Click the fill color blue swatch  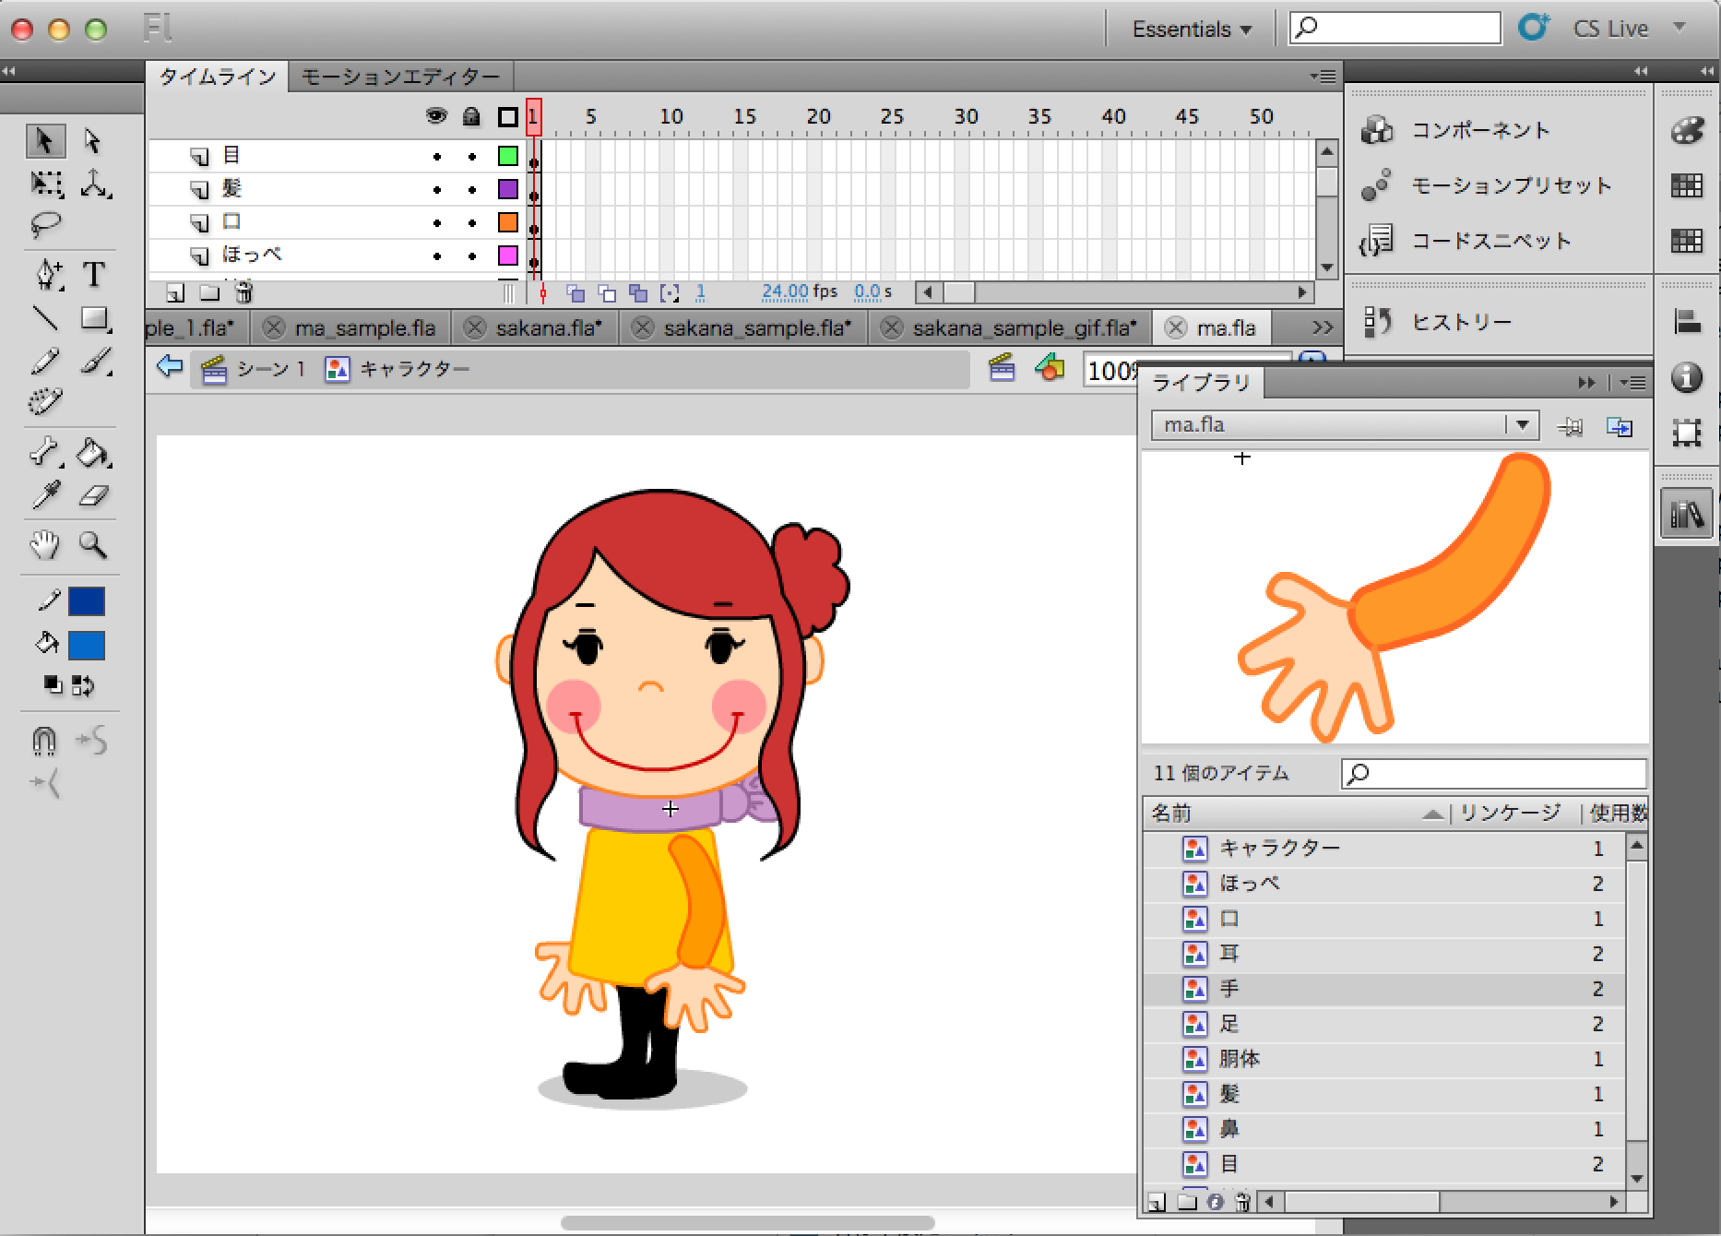tap(87, 646)
